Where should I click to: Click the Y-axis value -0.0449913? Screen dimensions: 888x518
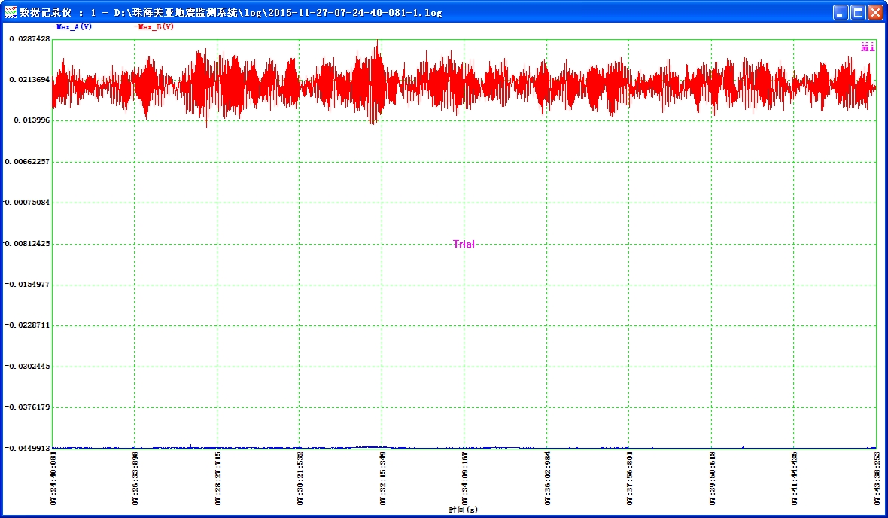28,448
